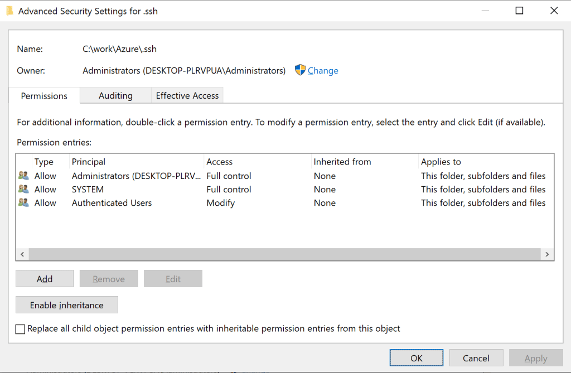This screenshot has height=373, width=571.
Task: Click the Change link to change owner
Action: click(x=323, y=70)
